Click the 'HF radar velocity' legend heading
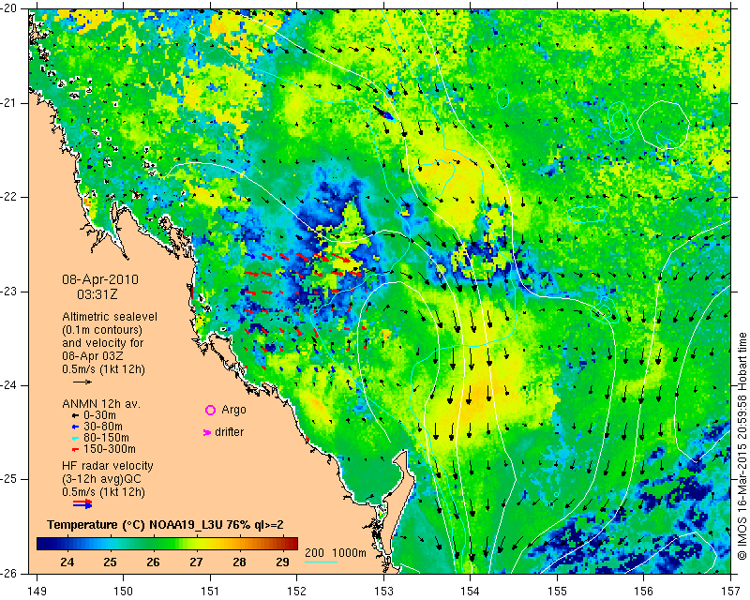 tap(108, 466)
